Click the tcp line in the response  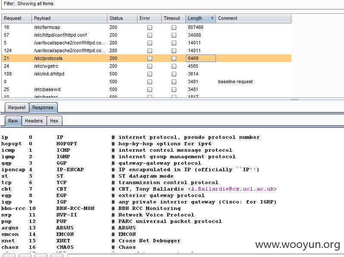109,182
